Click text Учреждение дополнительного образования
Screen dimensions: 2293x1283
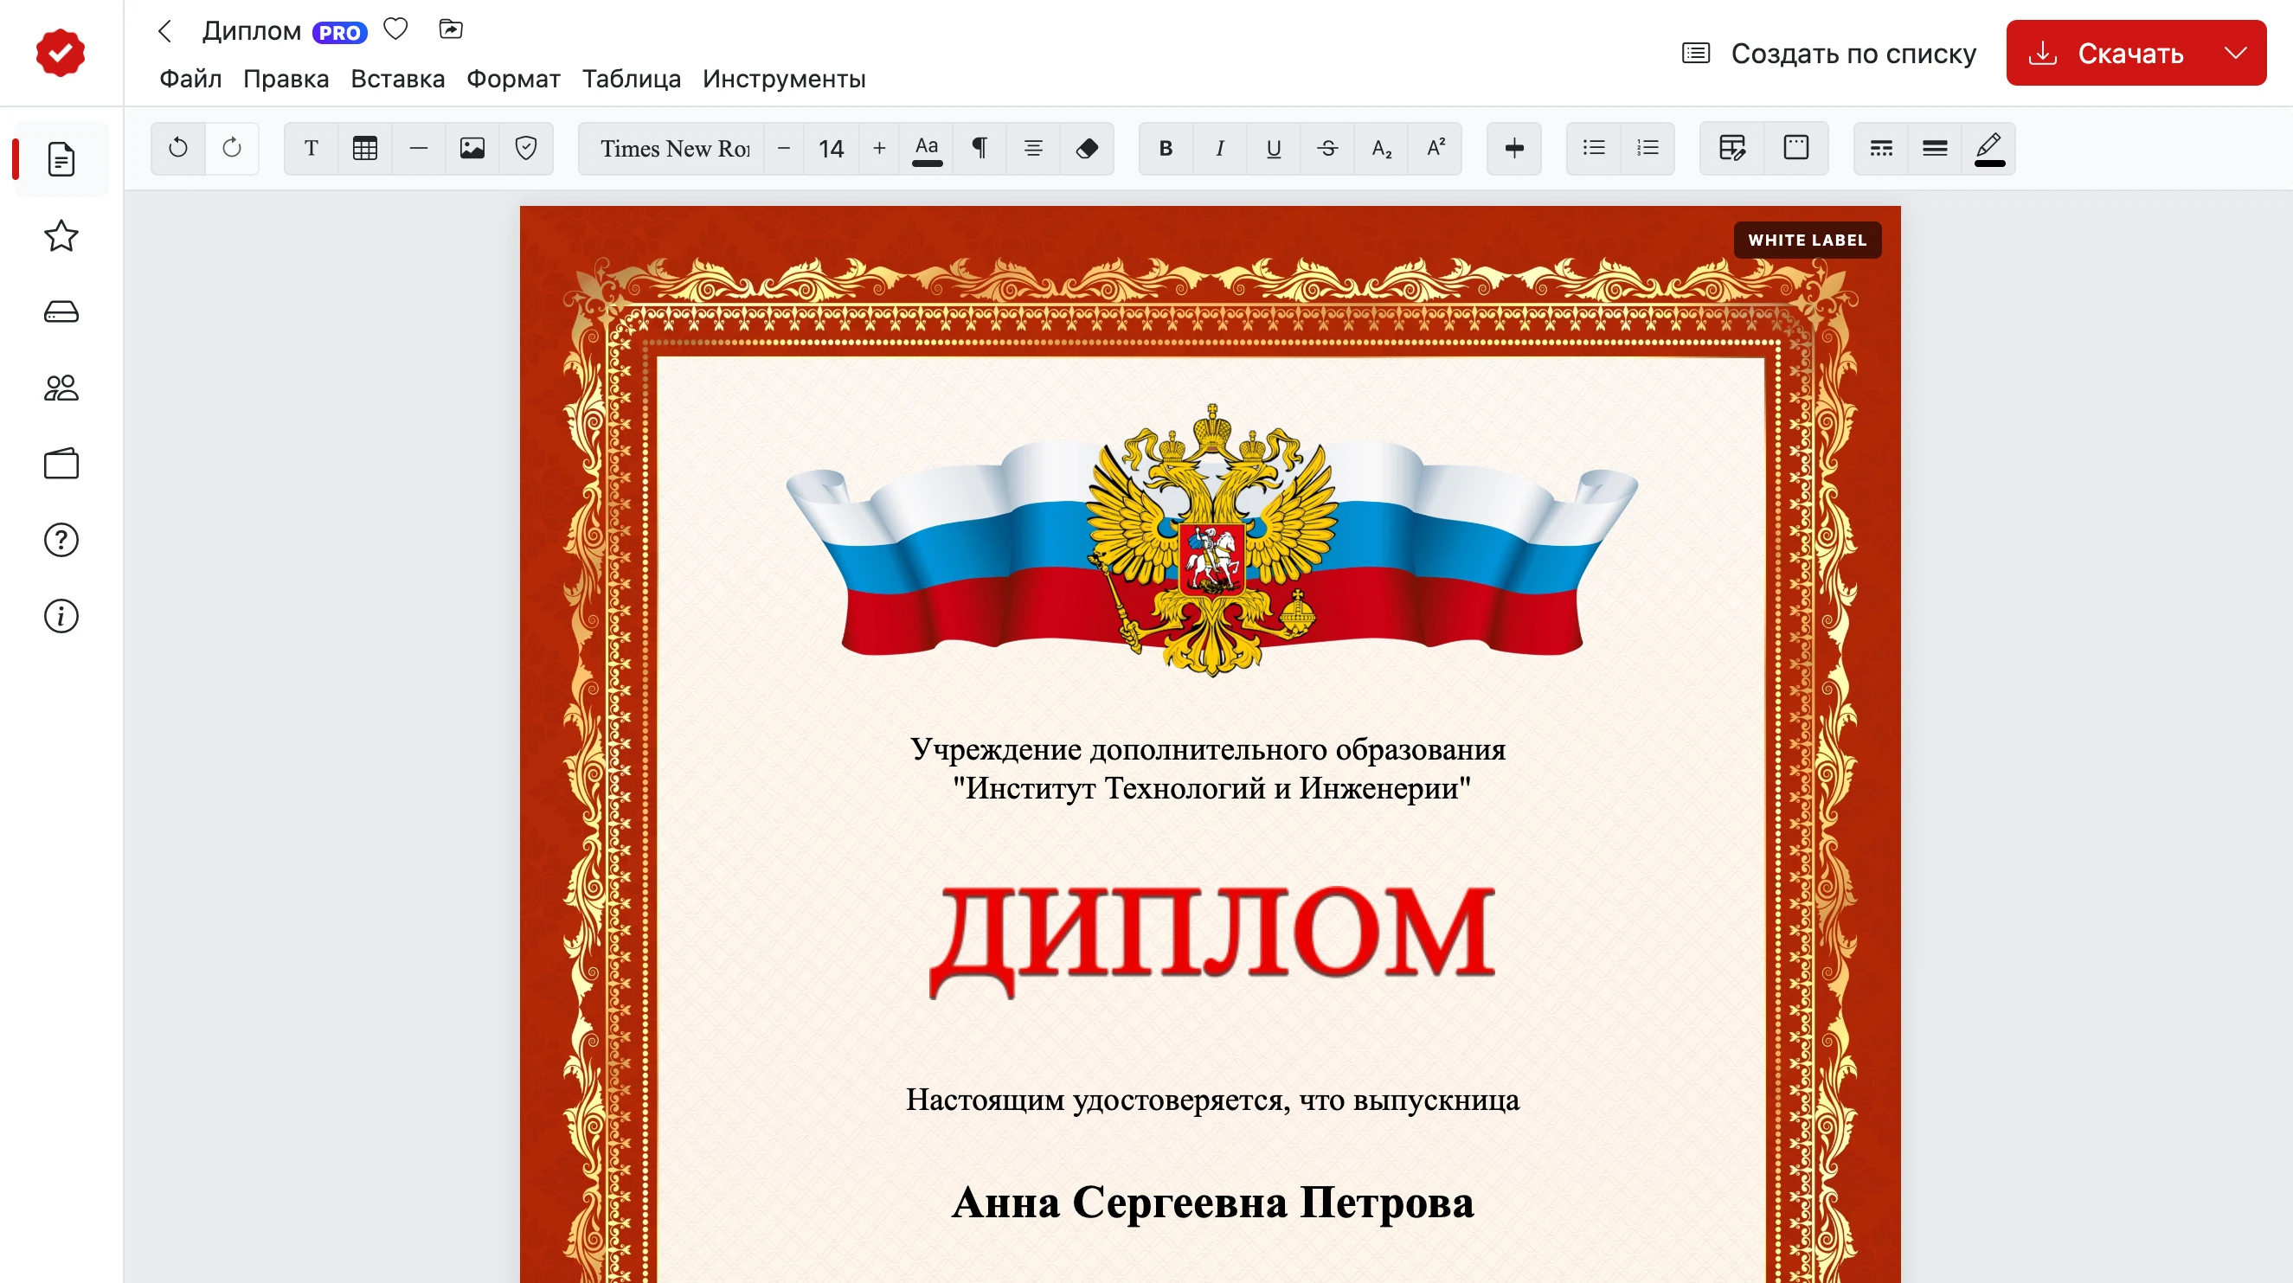[1208, 749]
